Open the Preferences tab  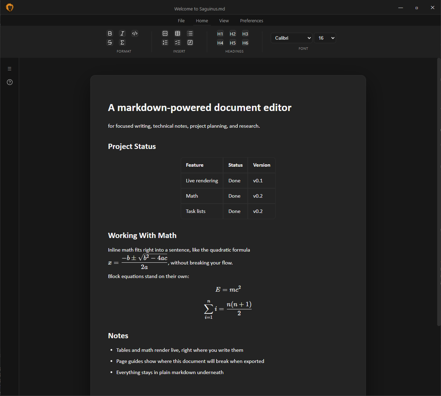click(252, 21)
